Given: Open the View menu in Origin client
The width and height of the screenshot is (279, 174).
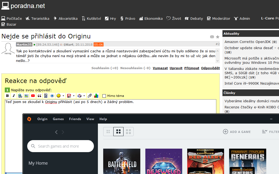Looking at the screenshot, I should point(90,119).
